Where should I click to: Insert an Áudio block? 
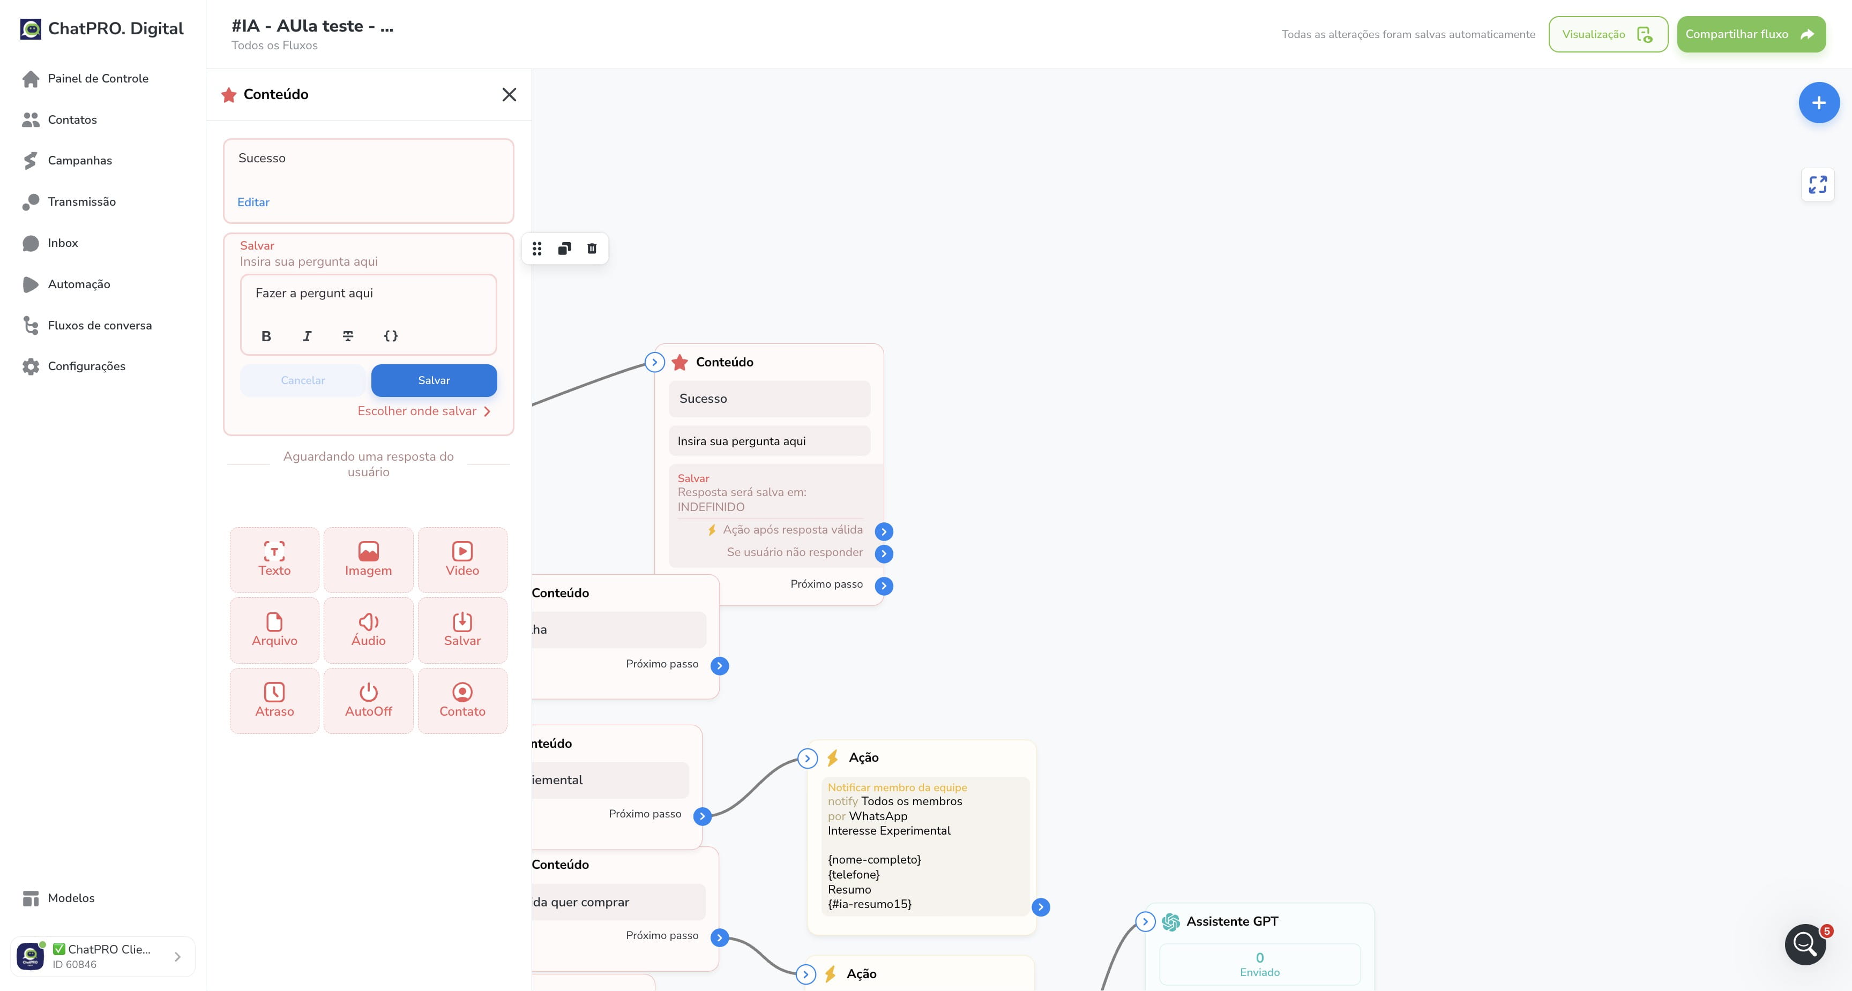(x=368, y=629)
